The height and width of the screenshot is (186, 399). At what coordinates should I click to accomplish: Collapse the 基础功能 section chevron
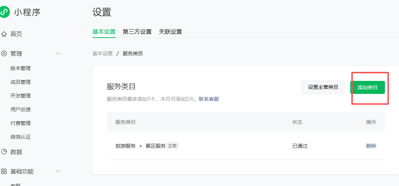(58, 171)
